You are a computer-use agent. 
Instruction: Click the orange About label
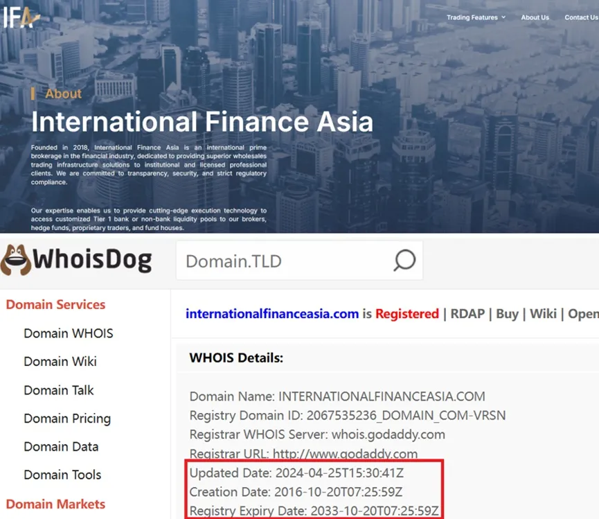click(x=63, y=94)
